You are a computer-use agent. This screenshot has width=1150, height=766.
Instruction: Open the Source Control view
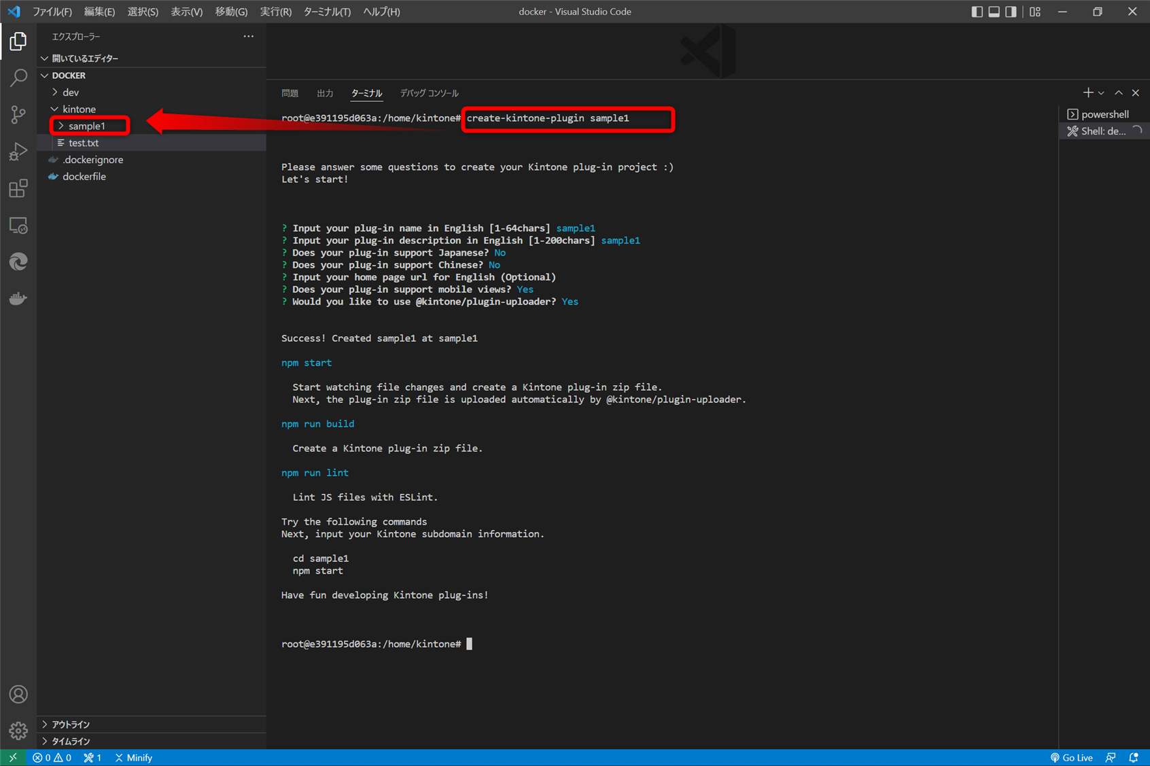(18, 115)
